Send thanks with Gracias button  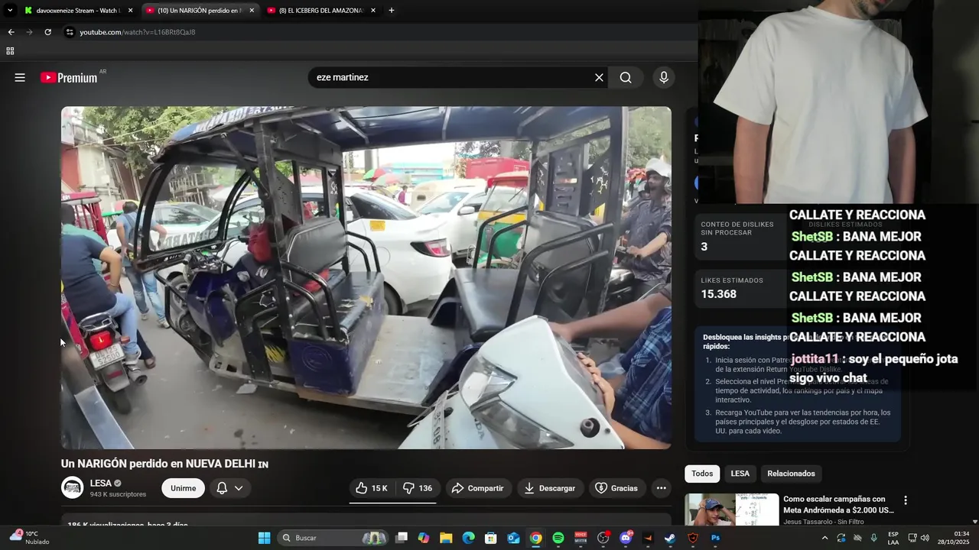click(x=616, y=488)
